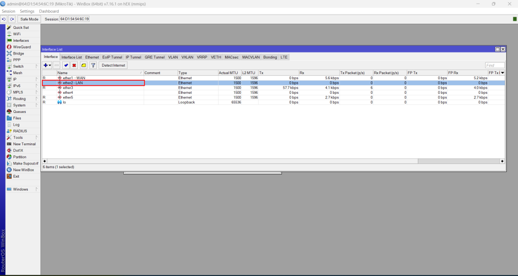Click the Redo arrow in toolbar
The width and height of the screenshot is (518, 276).
click(12, 19)
